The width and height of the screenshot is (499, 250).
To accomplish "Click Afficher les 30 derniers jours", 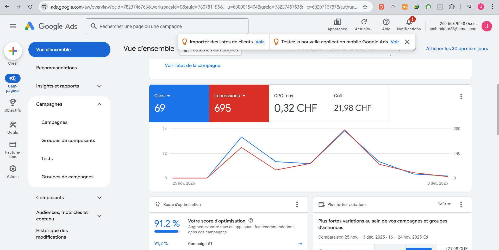I will pos(457,49).
